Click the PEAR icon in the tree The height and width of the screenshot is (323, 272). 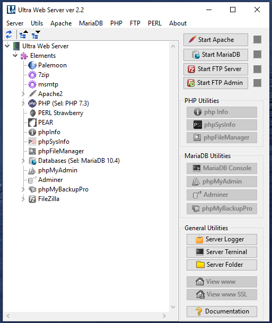(32, 123)
